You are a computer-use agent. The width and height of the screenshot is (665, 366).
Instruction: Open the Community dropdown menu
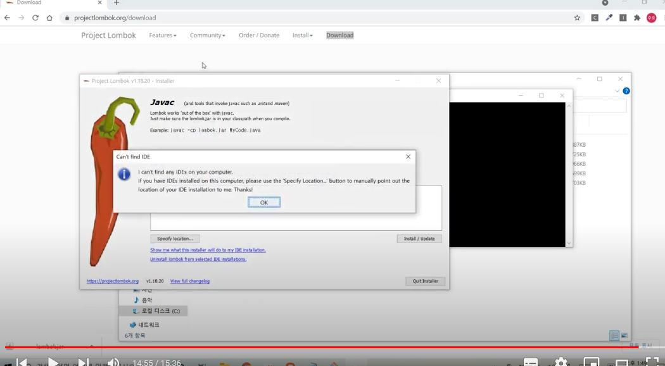click(x=207, y=35)
